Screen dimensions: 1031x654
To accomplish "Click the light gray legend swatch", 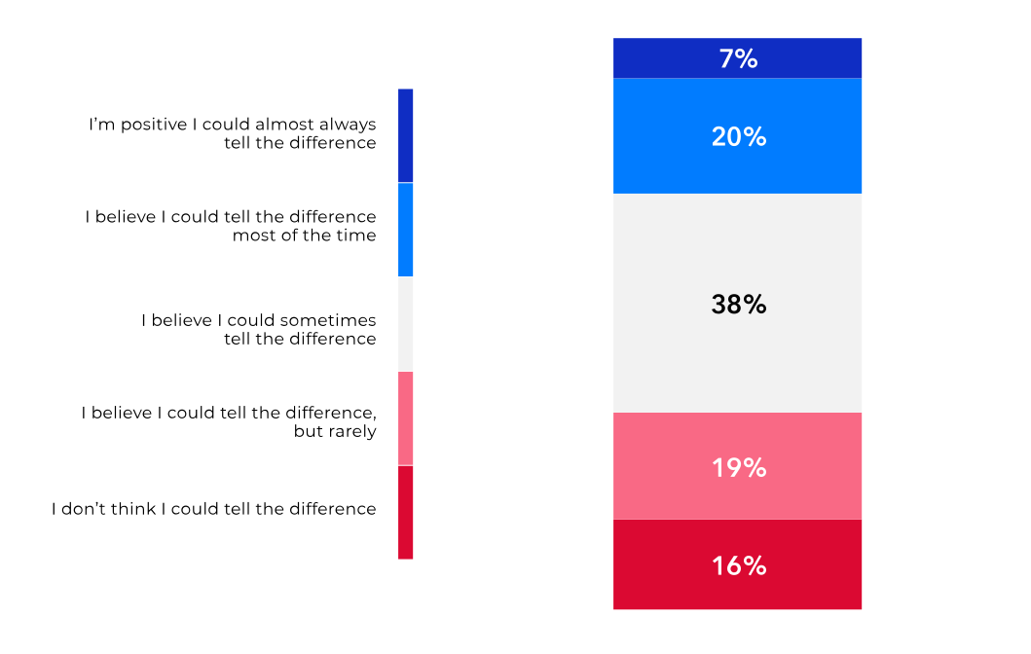I will (x=405, y=324).
